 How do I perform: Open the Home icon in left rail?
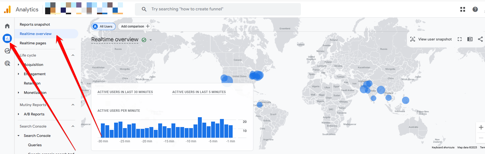7,26
